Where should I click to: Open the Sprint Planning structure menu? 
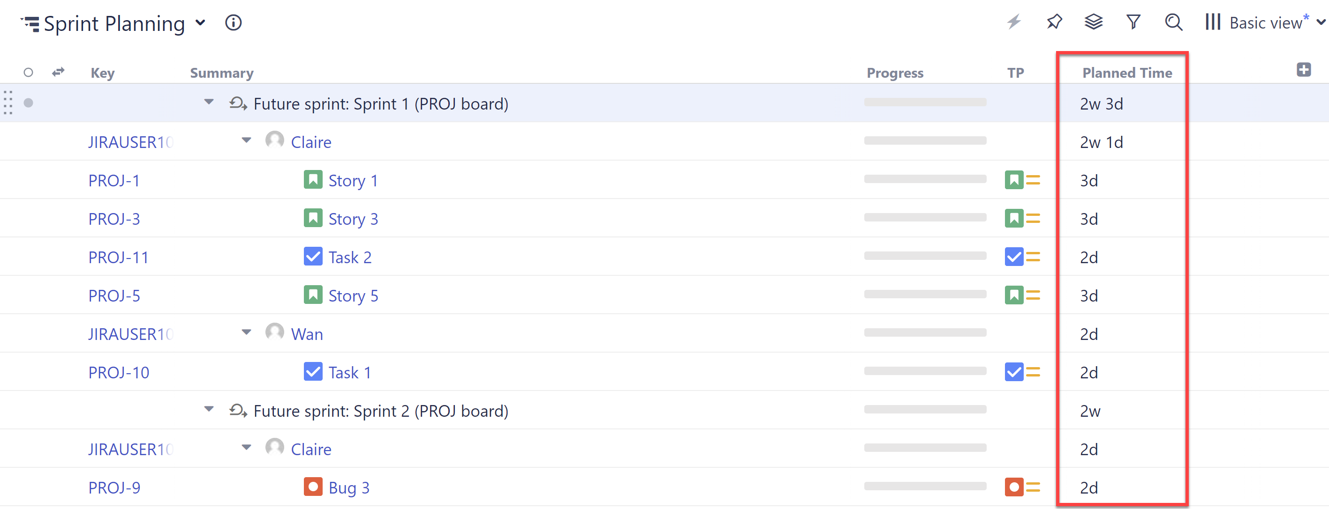(201, 23)
